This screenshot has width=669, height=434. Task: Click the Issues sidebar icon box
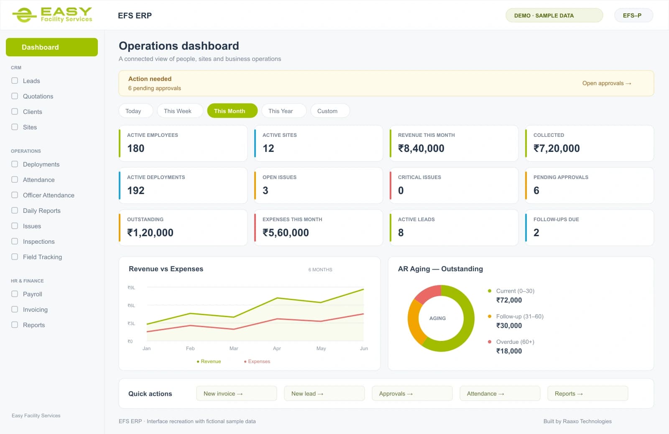click(x=15, y=226)
